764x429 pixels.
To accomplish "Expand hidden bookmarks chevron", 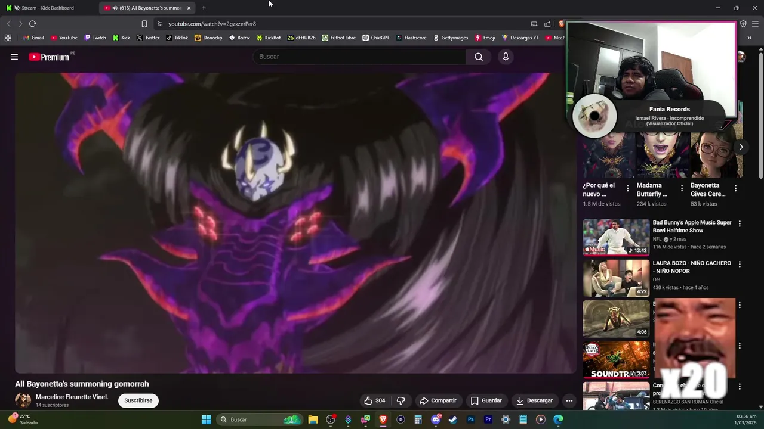I will (x=749, y=38).
